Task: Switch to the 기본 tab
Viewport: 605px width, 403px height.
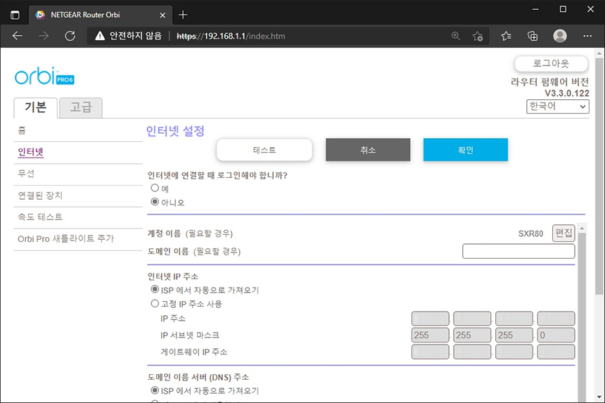Action: 36,108
